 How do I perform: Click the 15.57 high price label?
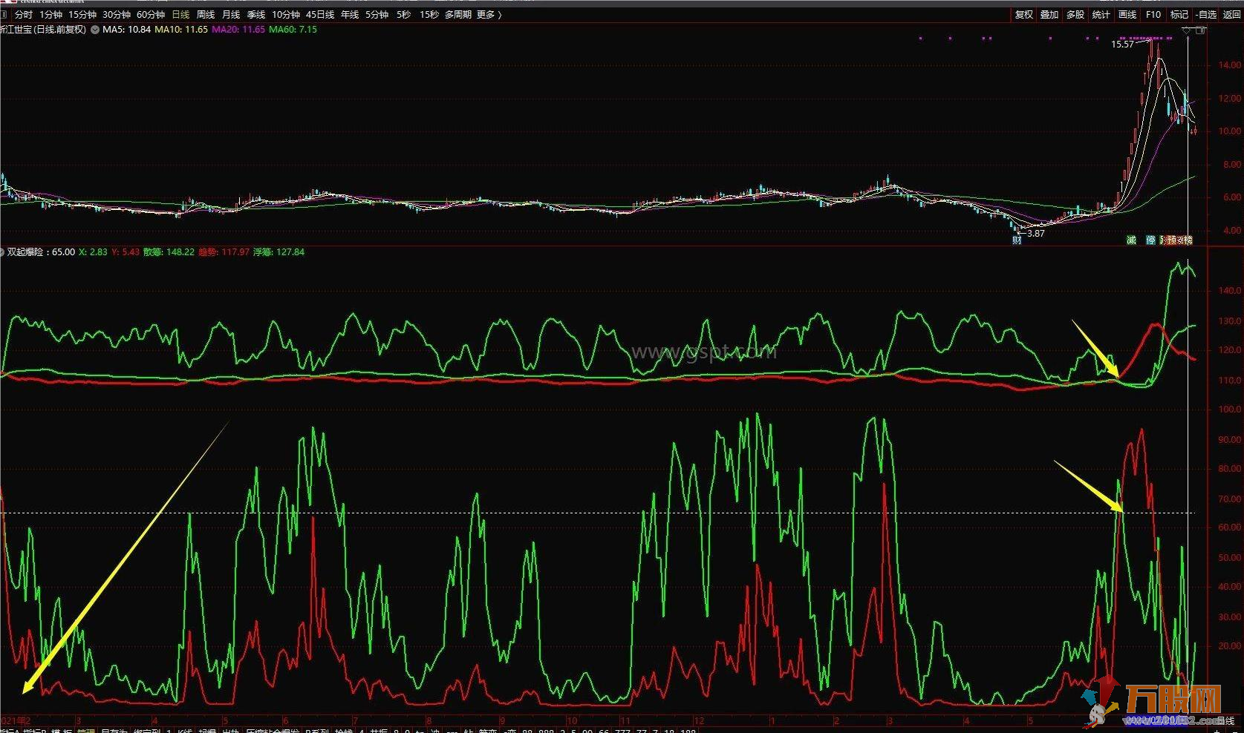(x=1122, y=45)
